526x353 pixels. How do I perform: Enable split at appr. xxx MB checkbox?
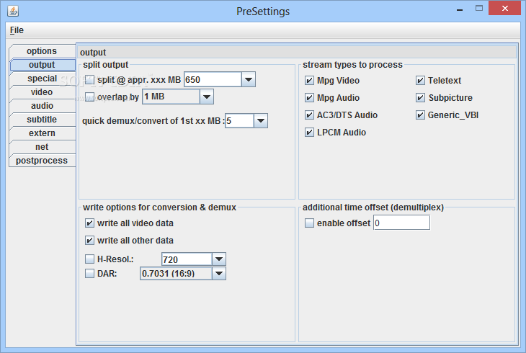pos(90,79)
